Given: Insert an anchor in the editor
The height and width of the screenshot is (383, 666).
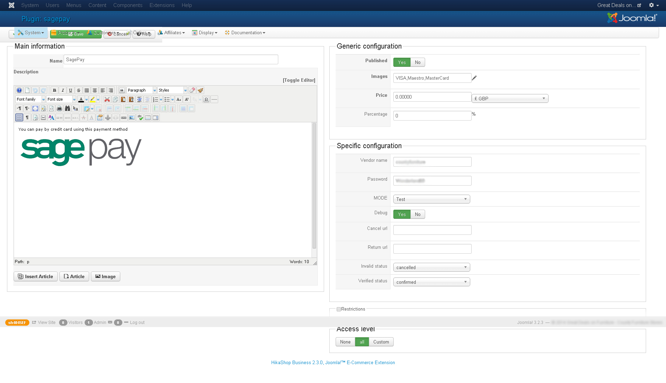Looking at the screenshot, I should (x=108, y=117).
